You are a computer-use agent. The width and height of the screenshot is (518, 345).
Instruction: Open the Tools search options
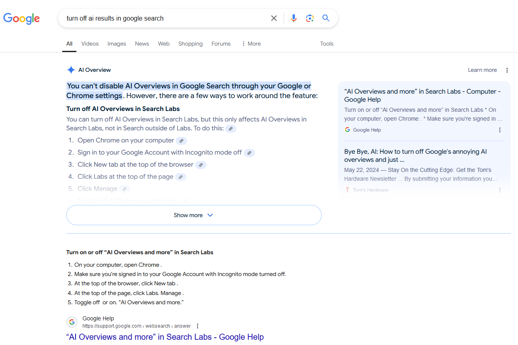click(x=327, y=44)
